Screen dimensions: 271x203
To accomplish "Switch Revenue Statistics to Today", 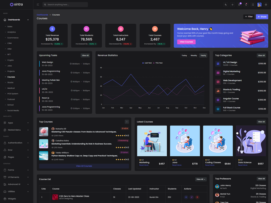I will coord(184,55).
